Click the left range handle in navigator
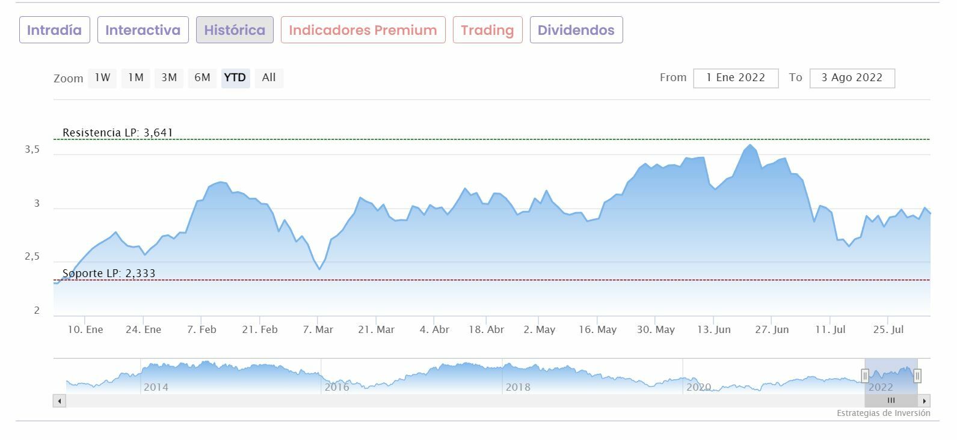This screenshot has height=440, width=957. 865,376
